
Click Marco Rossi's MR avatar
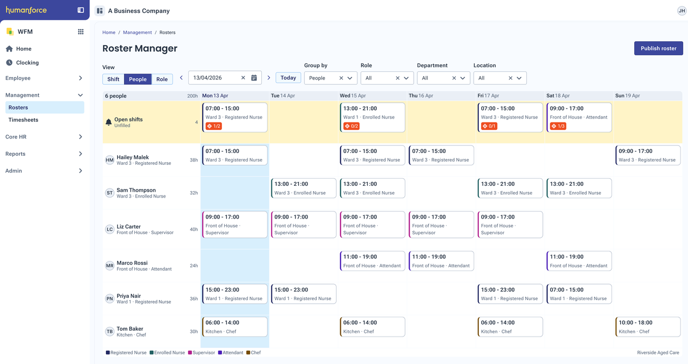click(x=110, y=266)
